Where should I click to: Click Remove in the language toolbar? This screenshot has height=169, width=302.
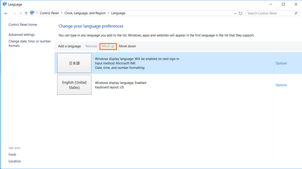pos(91,46)
